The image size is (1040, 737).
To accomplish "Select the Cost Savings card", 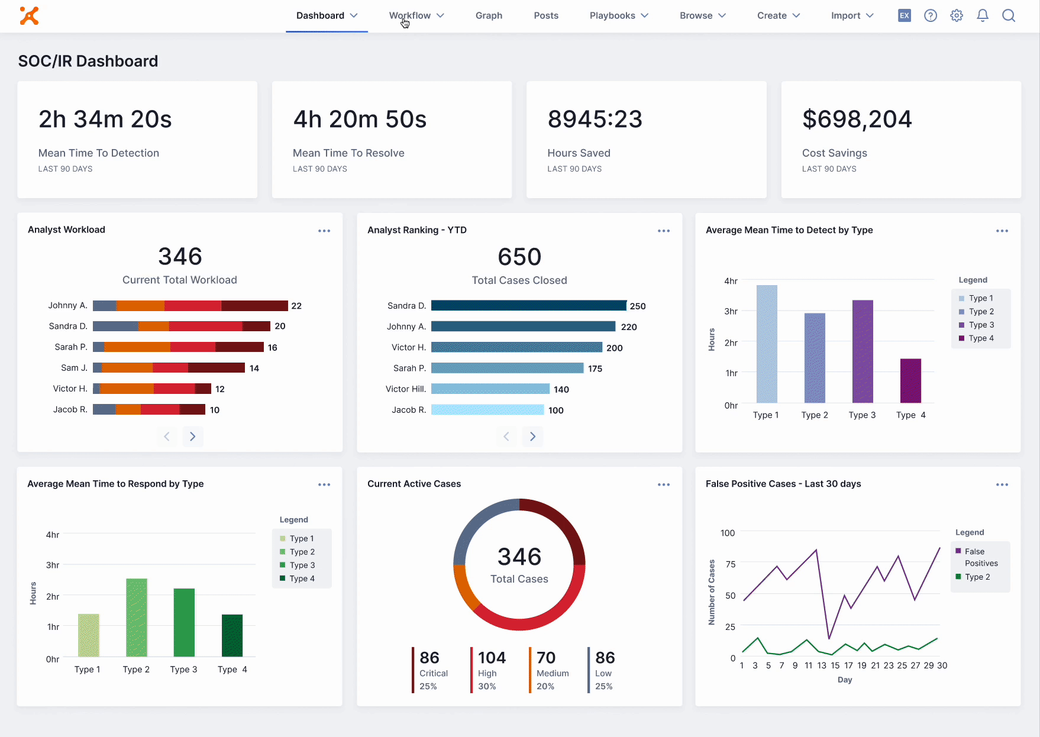I will tap(901, 140).
